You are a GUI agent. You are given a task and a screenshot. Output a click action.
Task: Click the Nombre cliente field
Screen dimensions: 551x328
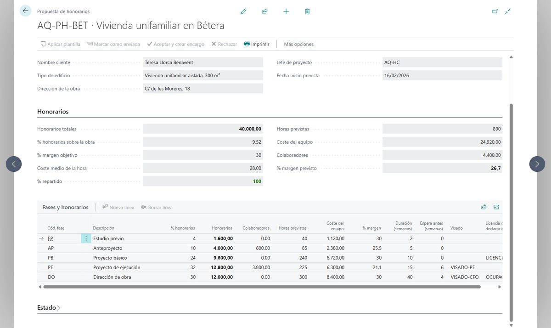[203, 62]
